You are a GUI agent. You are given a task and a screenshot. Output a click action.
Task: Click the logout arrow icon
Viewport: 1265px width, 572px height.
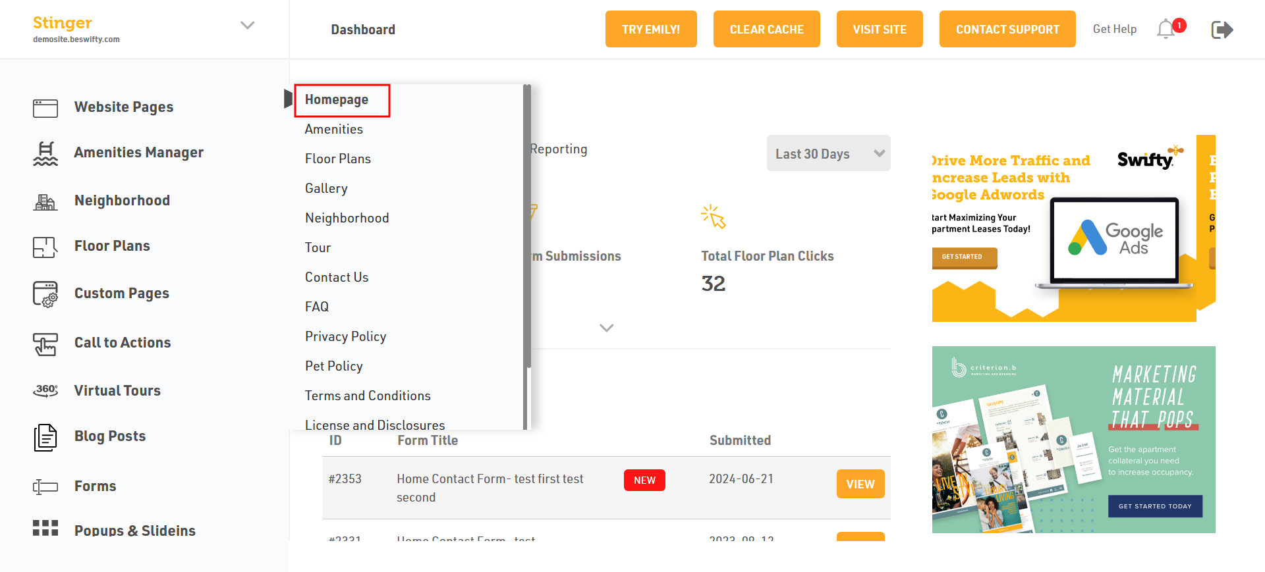[1222, 30]
